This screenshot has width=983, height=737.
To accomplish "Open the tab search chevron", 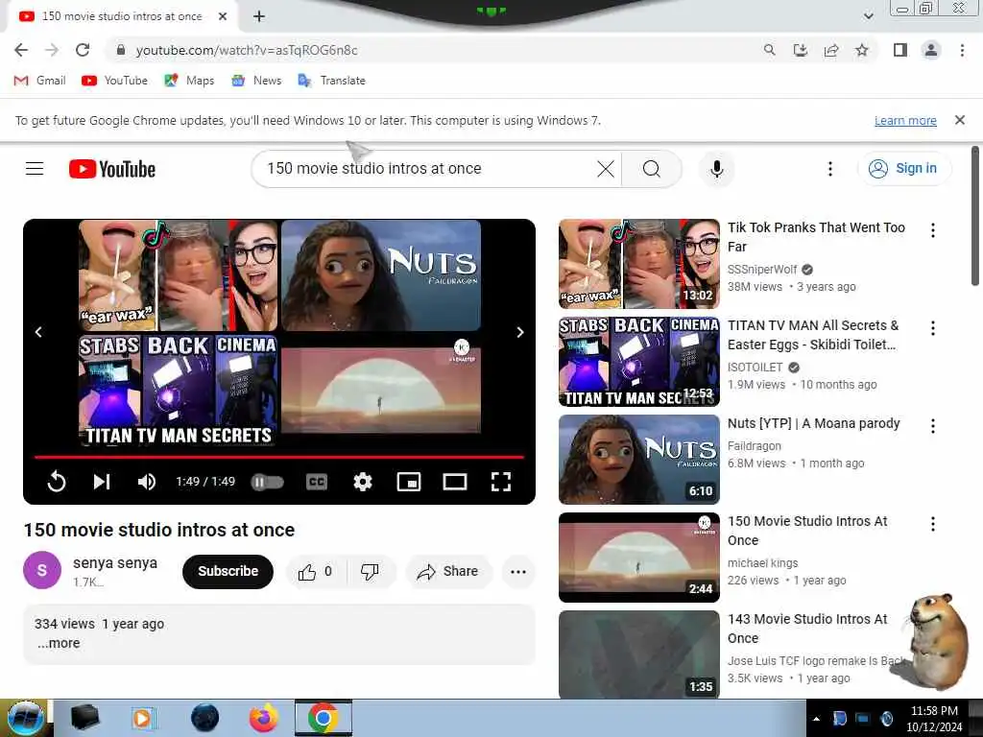I will [868, 16].
